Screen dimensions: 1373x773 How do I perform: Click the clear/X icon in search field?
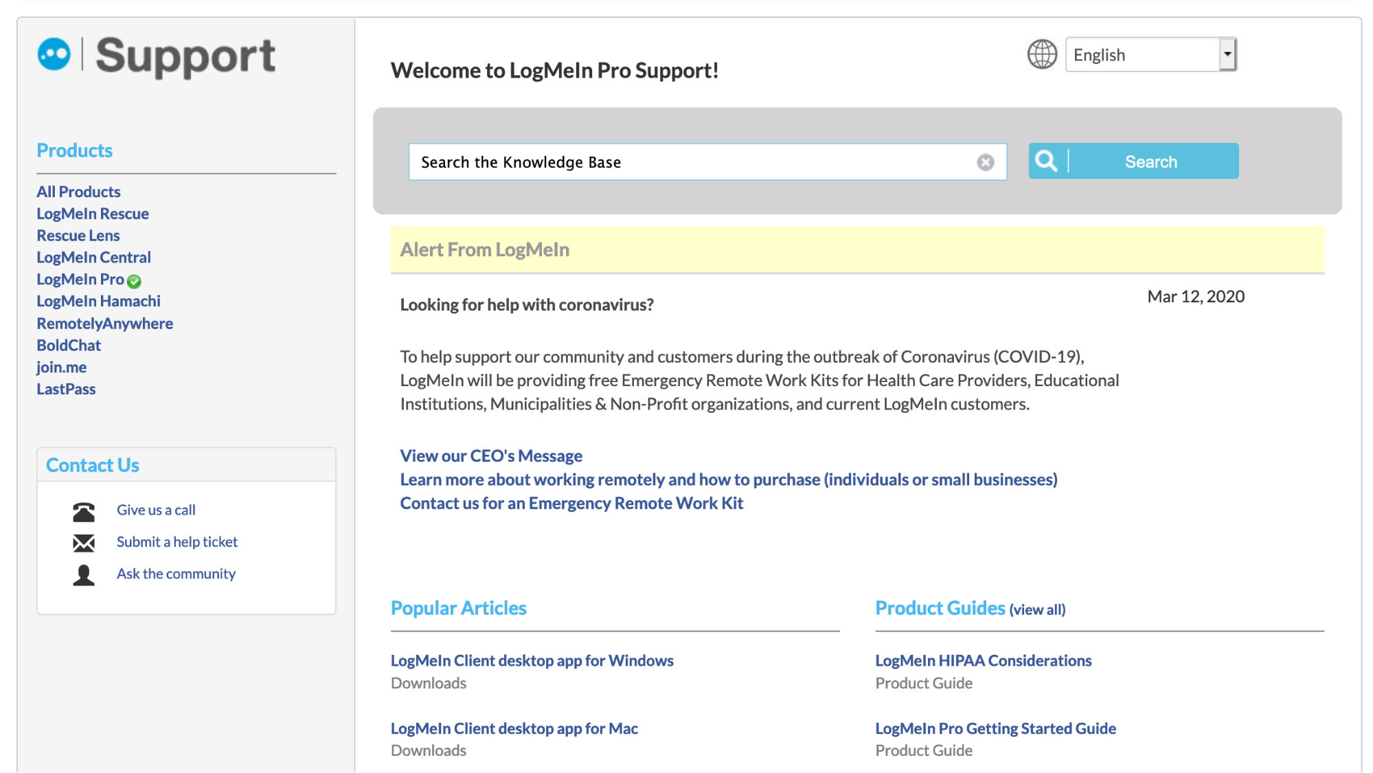tap(986, 162)
